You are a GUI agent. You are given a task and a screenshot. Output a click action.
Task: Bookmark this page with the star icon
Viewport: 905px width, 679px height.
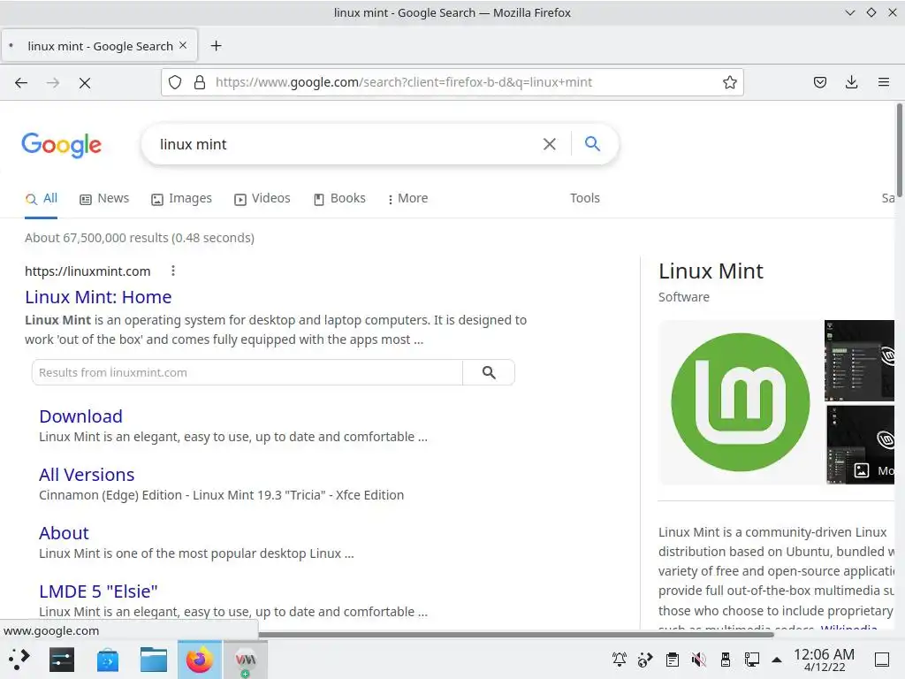pyautogui.click(x=729, y=82)
